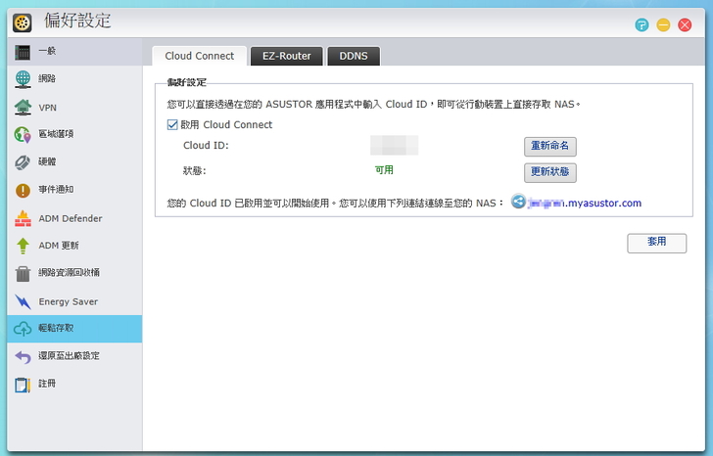Select the ADM 更新 label in sidebar
Image resolution: width=713 pixels, height=456 pixels.
click(59, 246)
